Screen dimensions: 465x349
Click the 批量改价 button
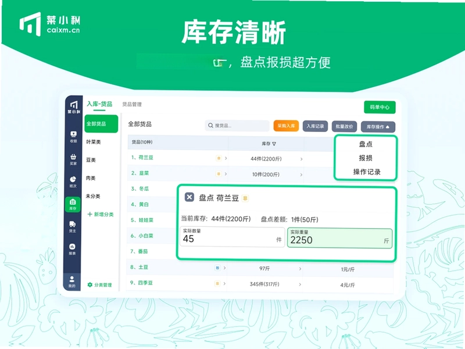pyautogui.click(x=344, y=126)
